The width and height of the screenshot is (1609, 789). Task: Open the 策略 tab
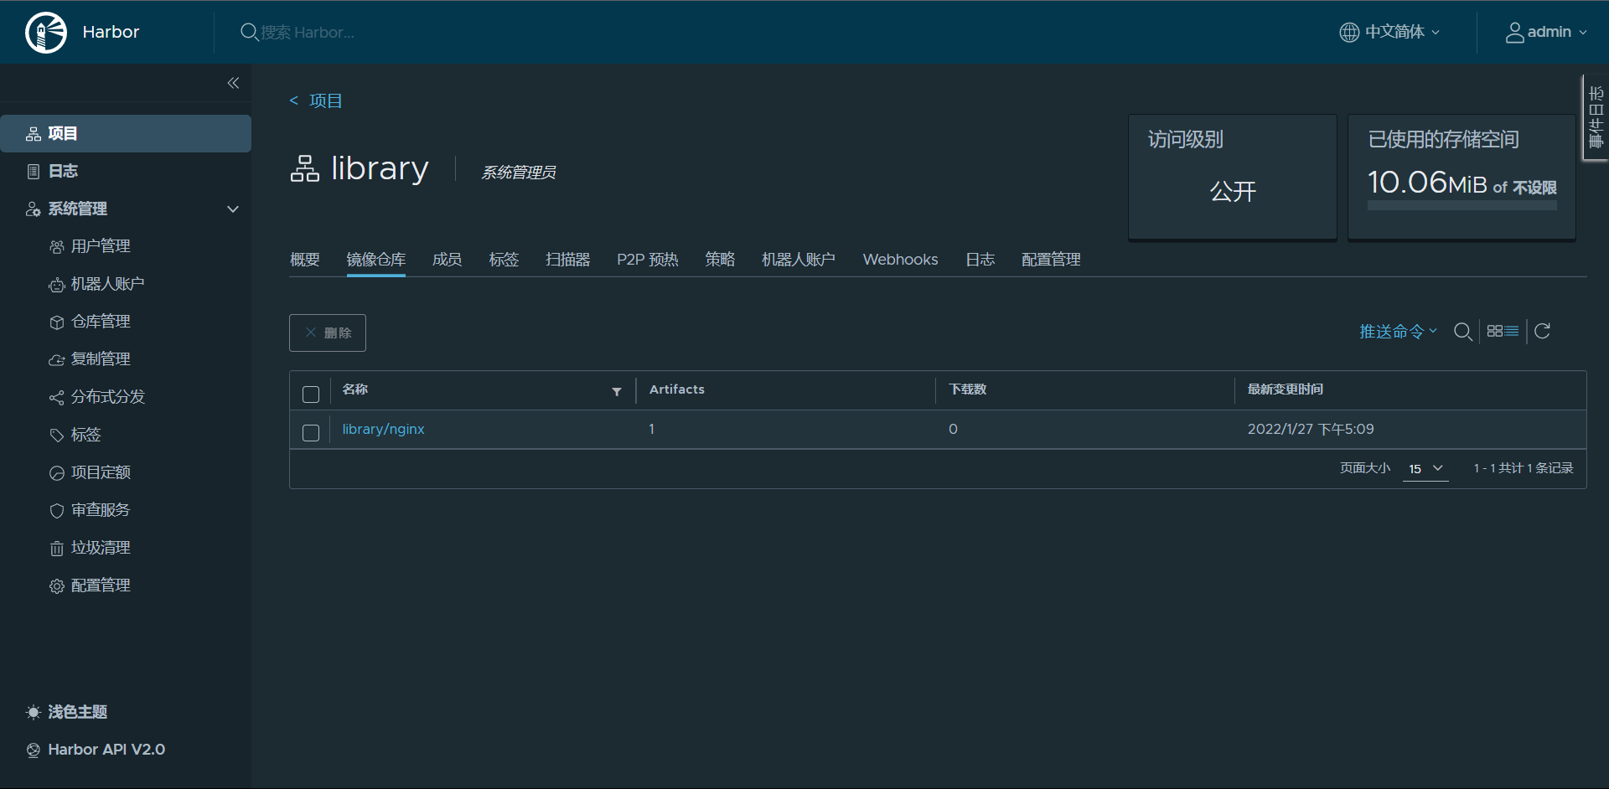720,260
